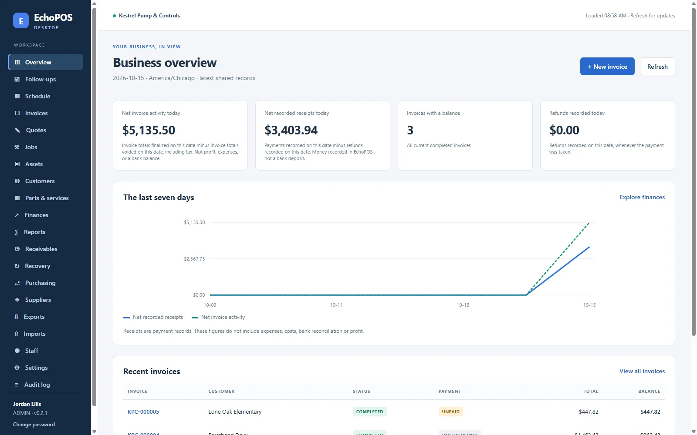Click the Finances arrow icon
697x435 pixels.
coord(17,215)
